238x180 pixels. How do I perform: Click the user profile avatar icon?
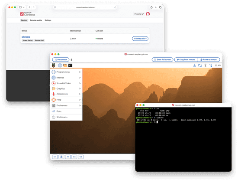point(148,14)
